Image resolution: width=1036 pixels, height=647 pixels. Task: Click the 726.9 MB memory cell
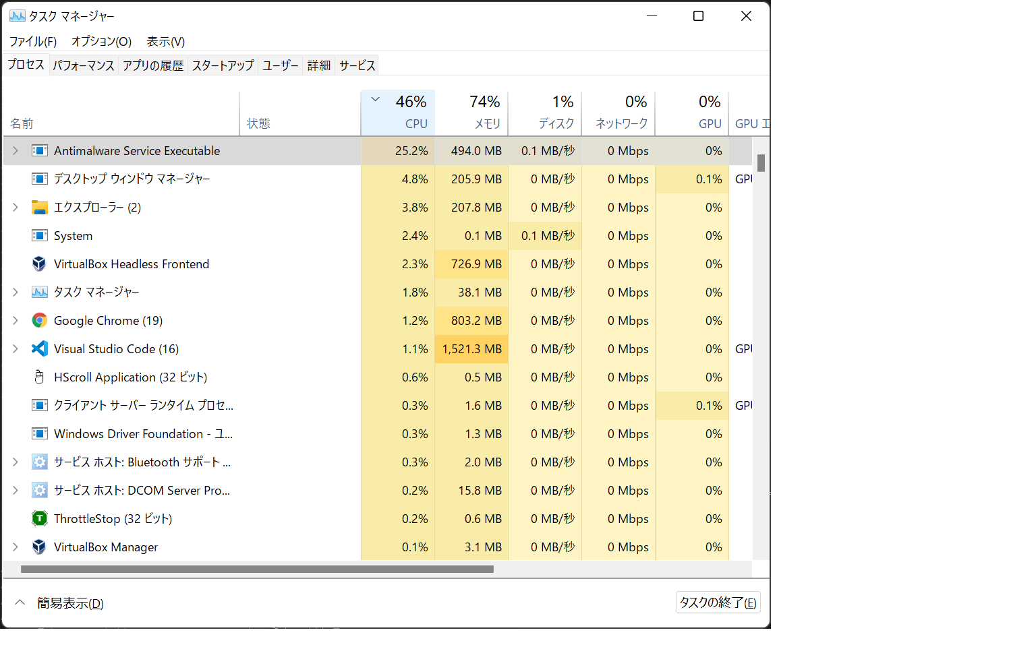tap(471, 264)
